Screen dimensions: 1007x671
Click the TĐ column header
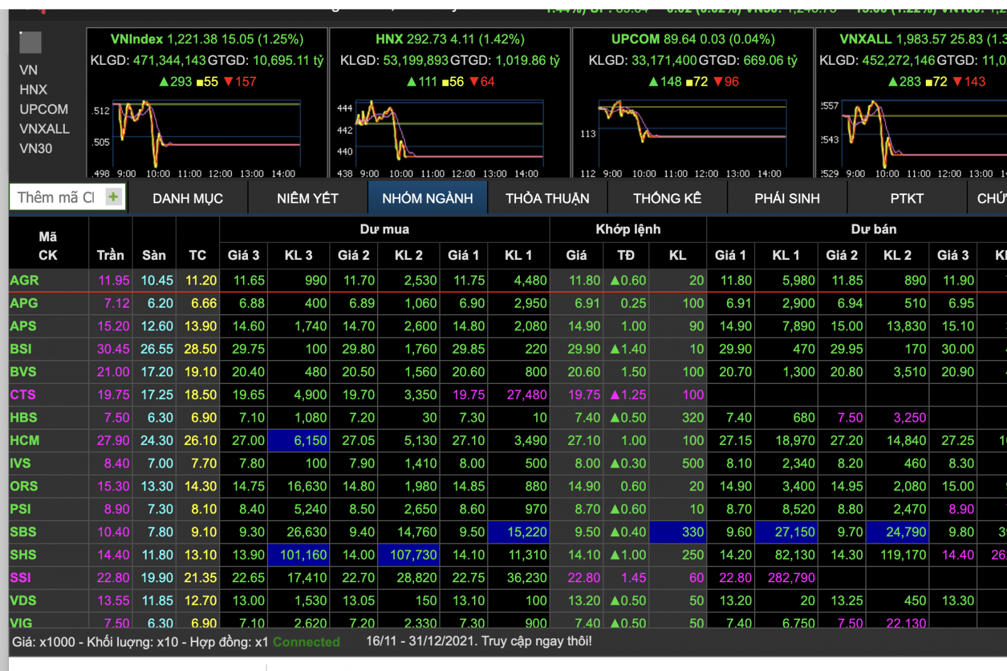[x=626, y=255]
